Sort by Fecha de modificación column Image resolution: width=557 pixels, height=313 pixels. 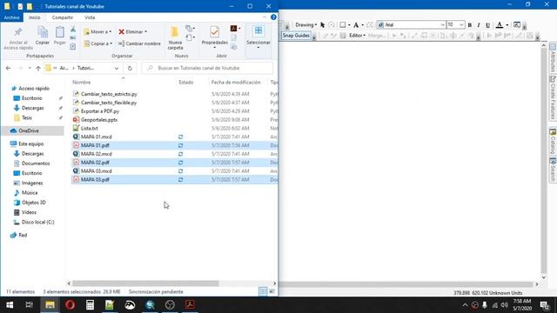[236, 83]
